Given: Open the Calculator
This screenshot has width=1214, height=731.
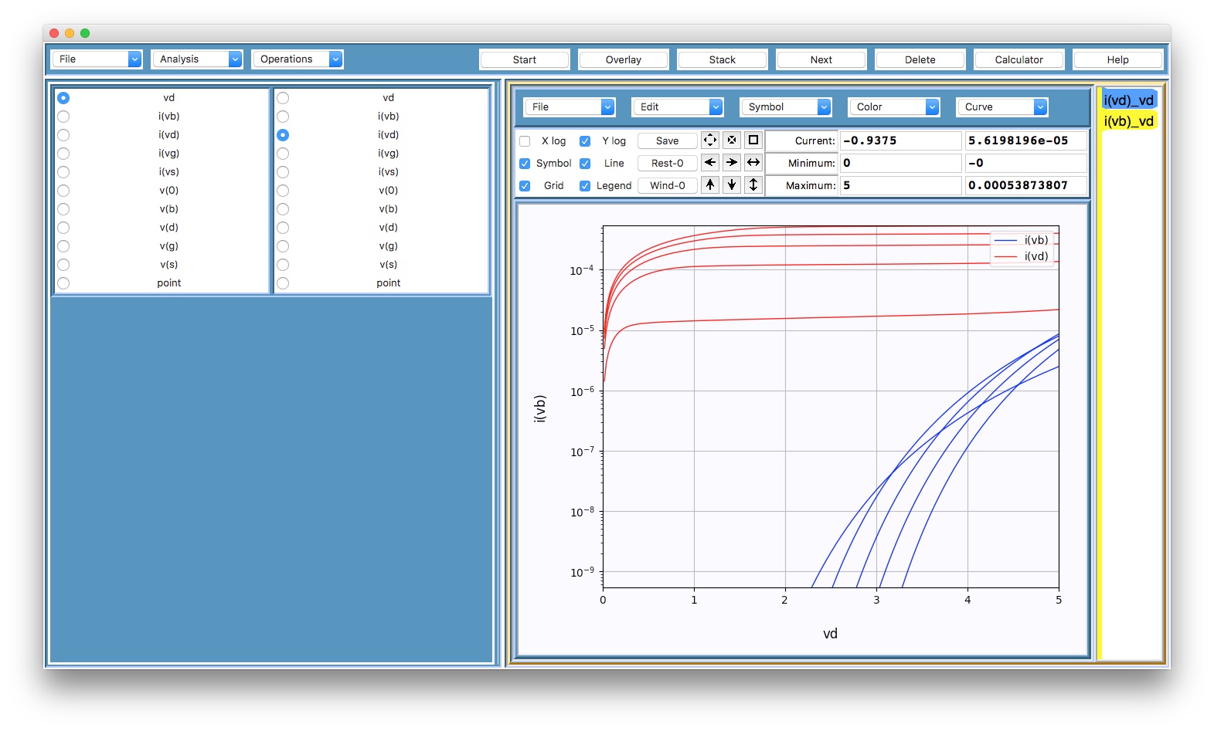Looking at the screenshot, I should coord(1019,59).
